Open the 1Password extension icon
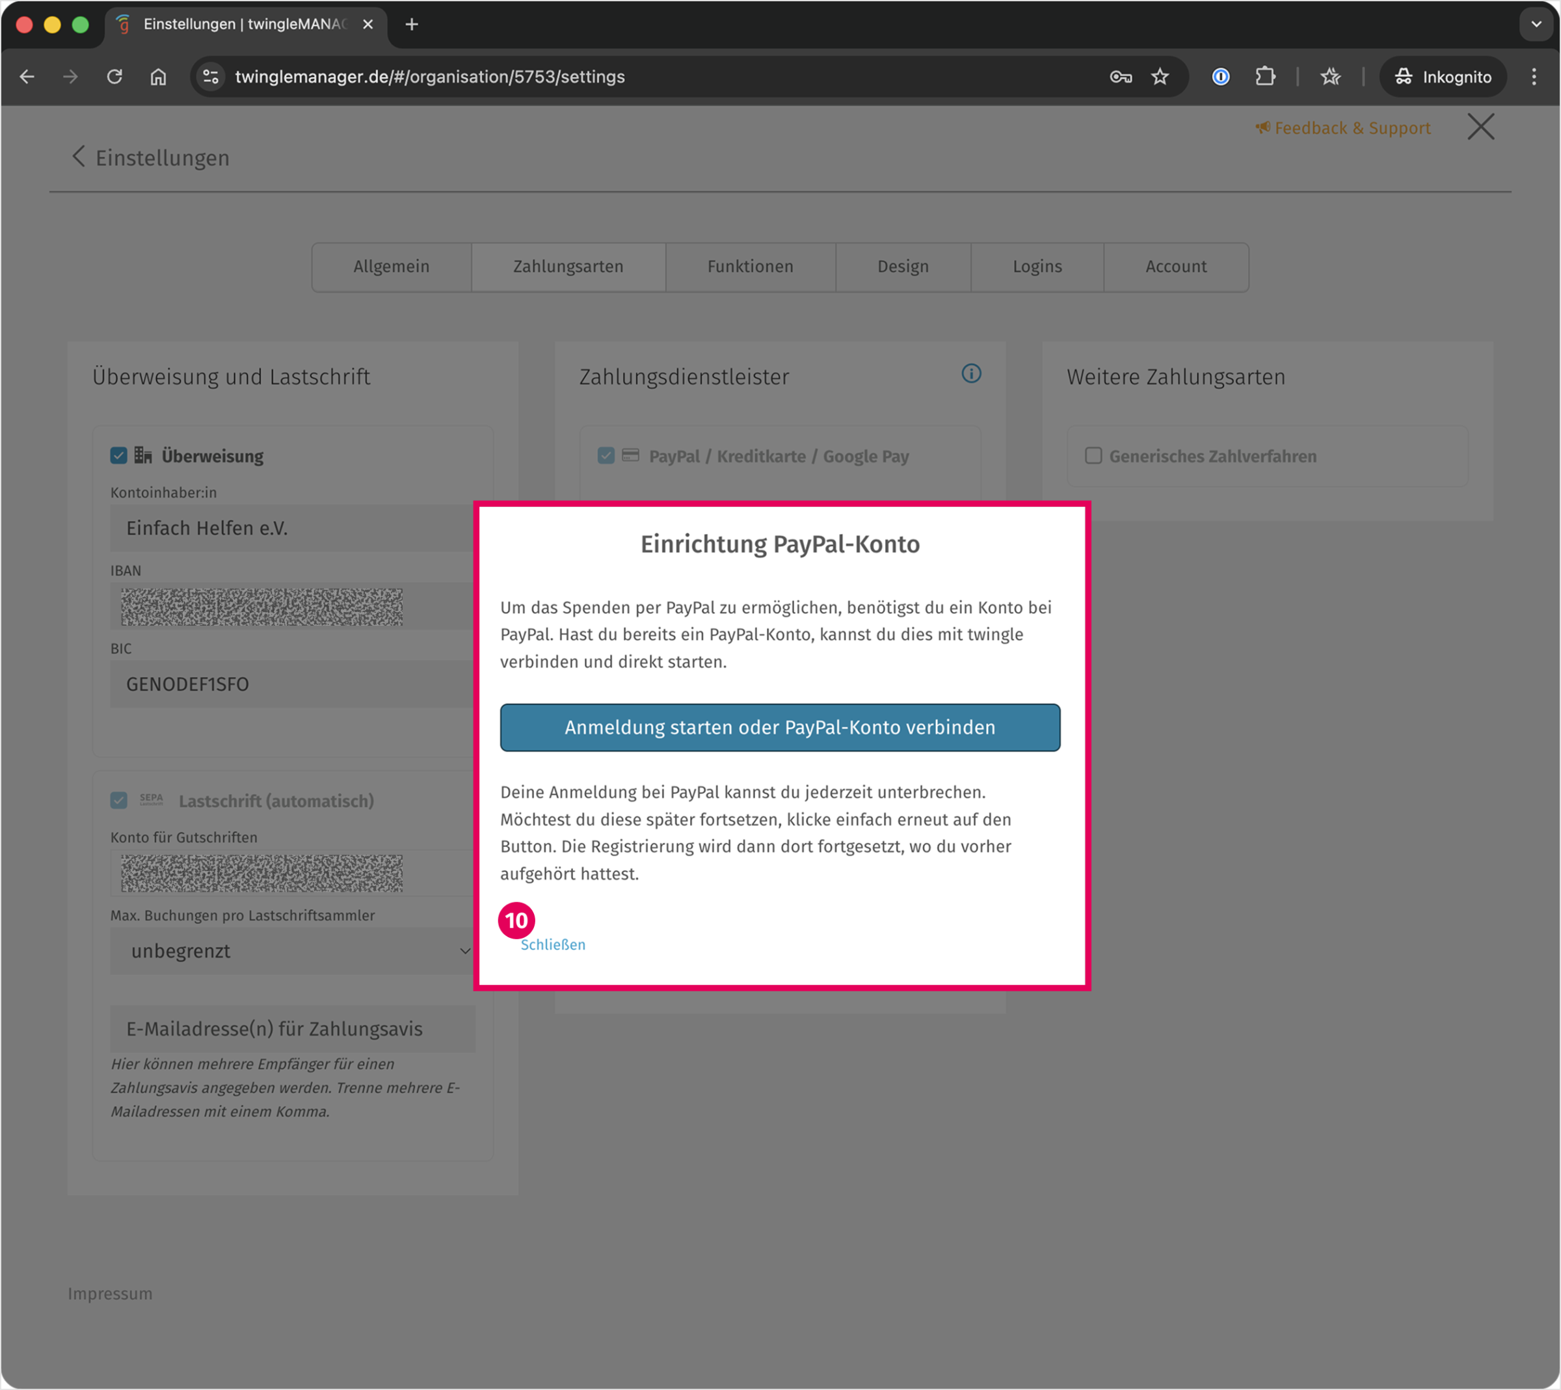 pos(1220,76)
